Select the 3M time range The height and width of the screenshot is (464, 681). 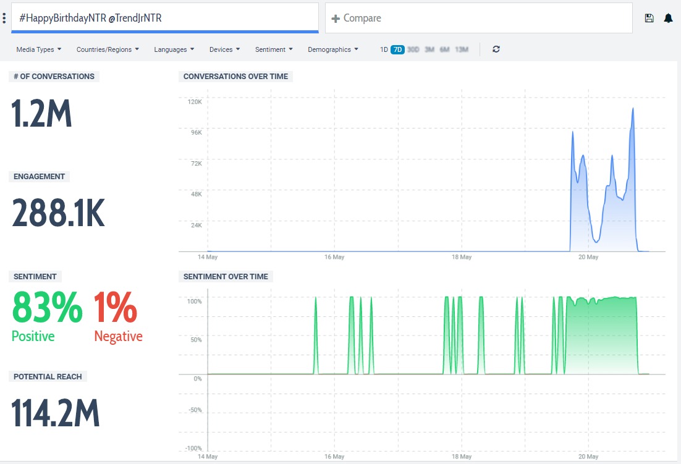point(429,49)
